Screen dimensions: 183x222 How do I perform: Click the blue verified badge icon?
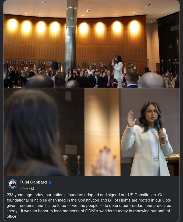[50, 183]
